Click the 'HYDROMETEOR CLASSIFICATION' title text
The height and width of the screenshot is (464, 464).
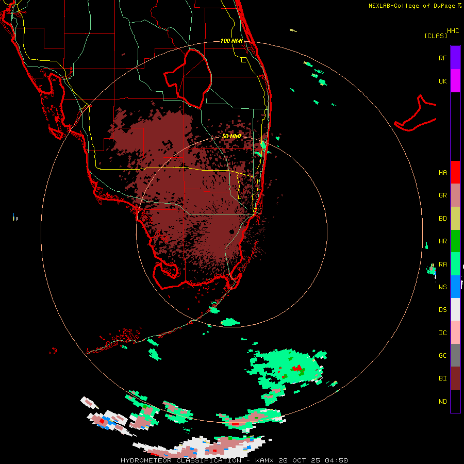(181, 460)
